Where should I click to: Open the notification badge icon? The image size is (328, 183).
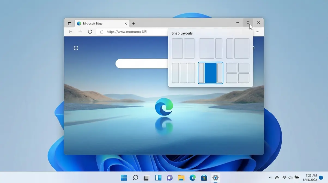[321, 178]
